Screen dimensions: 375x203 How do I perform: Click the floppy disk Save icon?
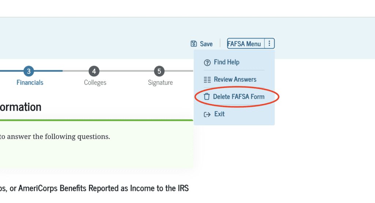(x=194, y=44)
